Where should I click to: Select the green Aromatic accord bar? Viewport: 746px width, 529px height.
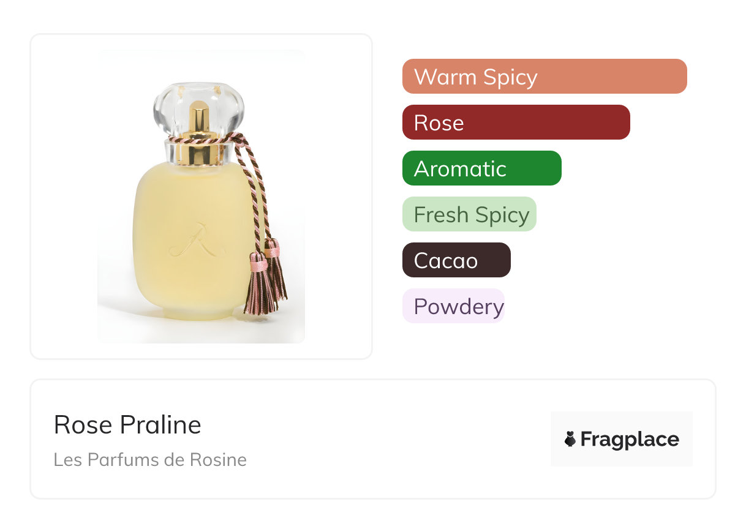click(x=481, y=168)
